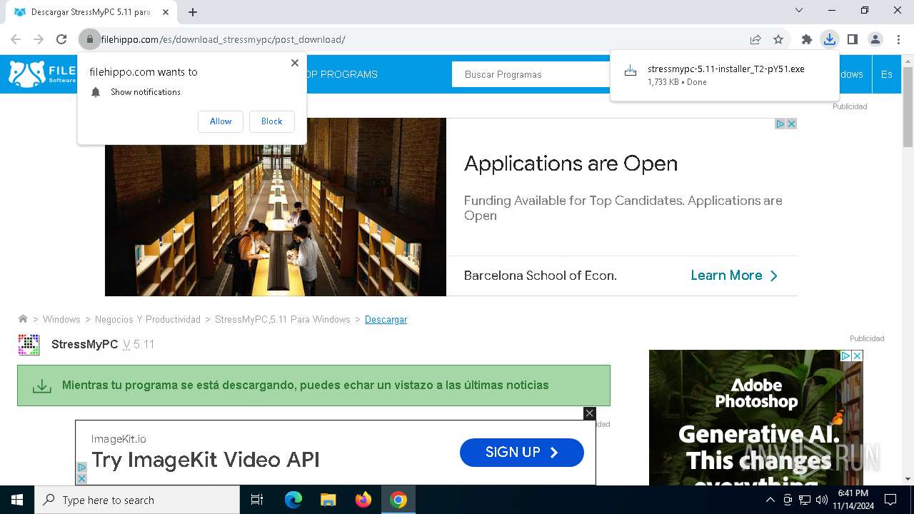Viewport: 914px width, 514px height.
Task: Block filehippo.com notifications
Action: [271, 121]
